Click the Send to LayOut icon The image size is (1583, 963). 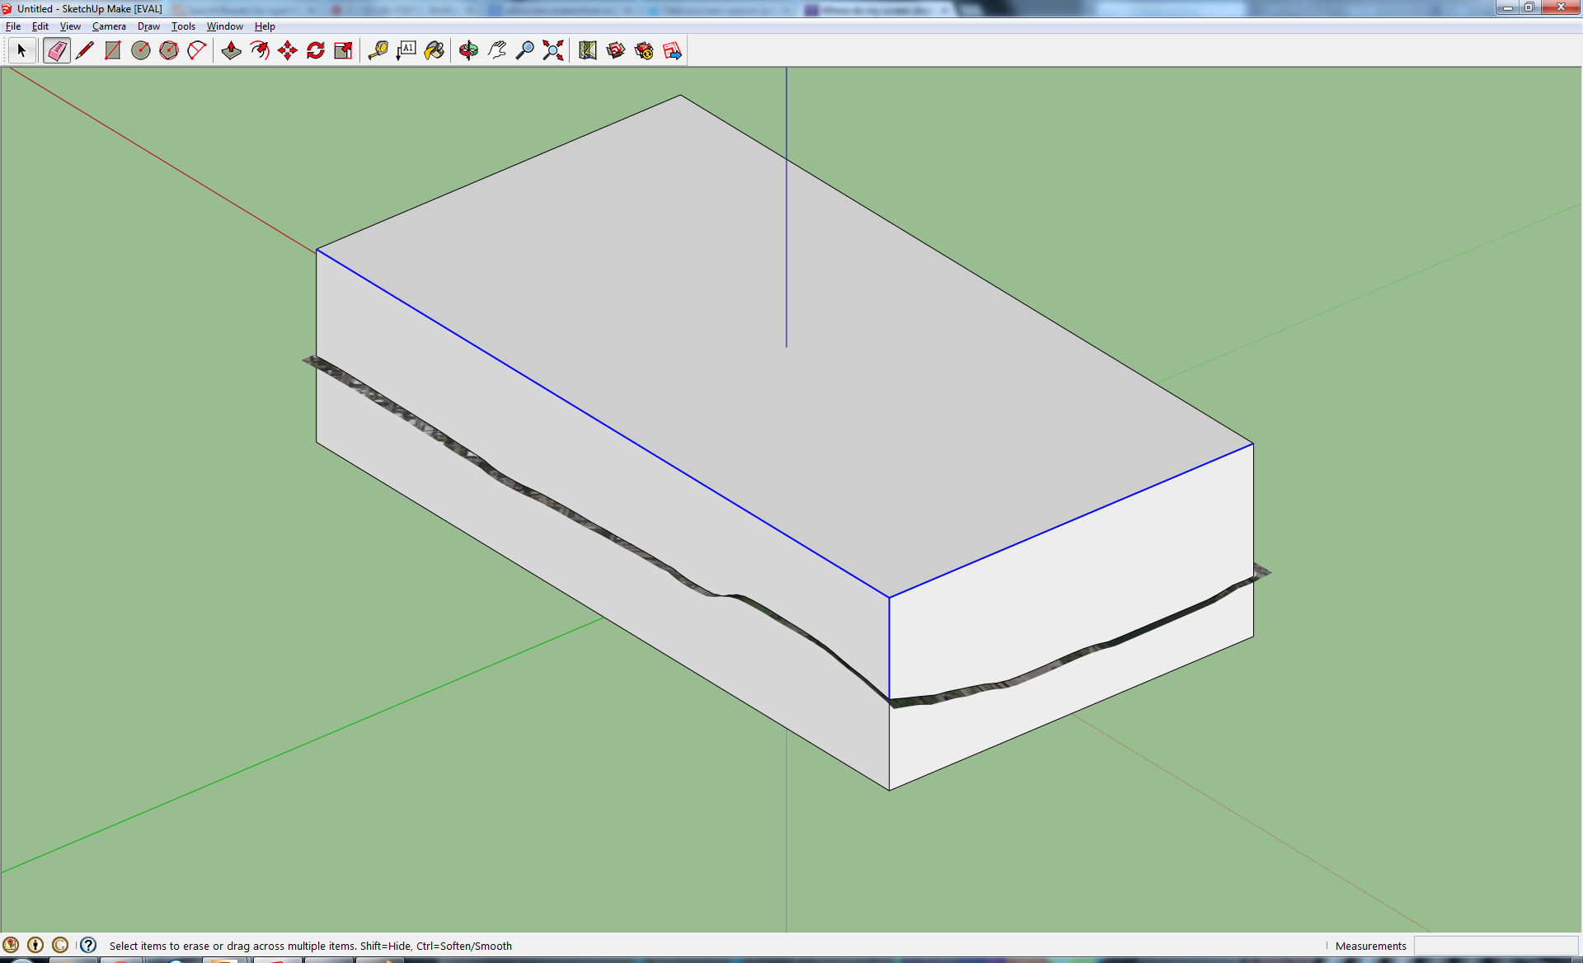pyautogui.click(x=672, y=51)
